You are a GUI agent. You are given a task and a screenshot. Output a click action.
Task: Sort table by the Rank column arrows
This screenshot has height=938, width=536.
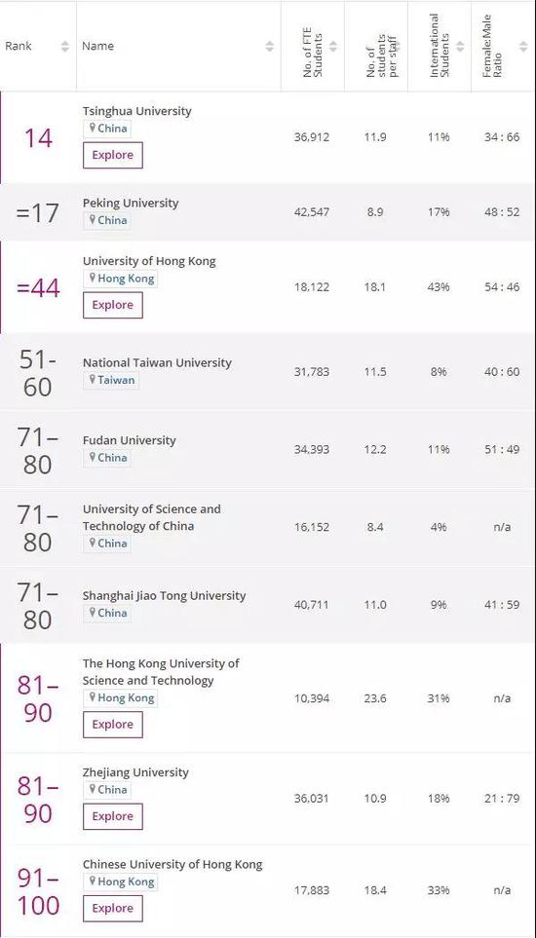coord(65,46)
